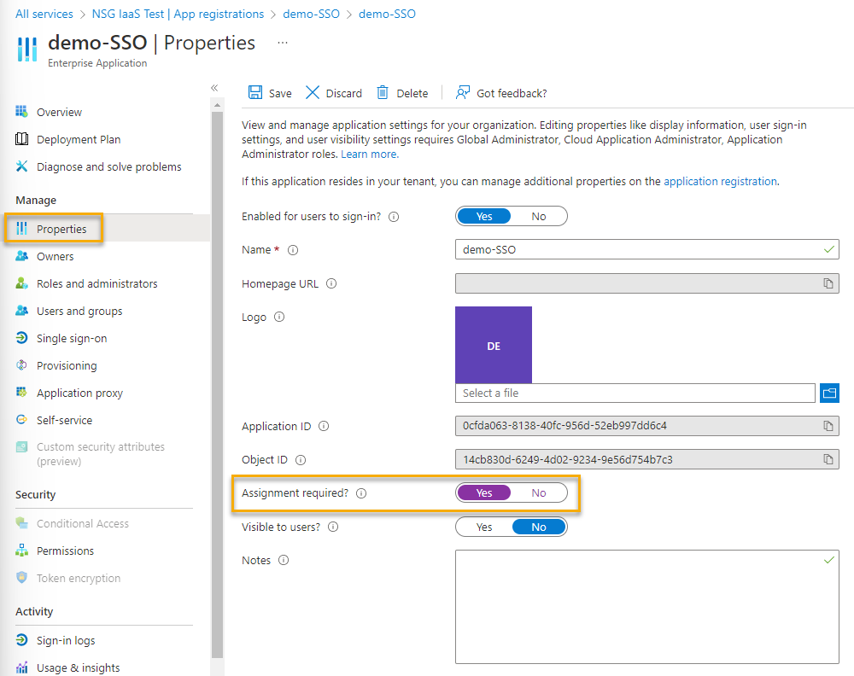Go to Users and groups
The width and height of the screenshot is (854, 676).
(x=79, y=311)
